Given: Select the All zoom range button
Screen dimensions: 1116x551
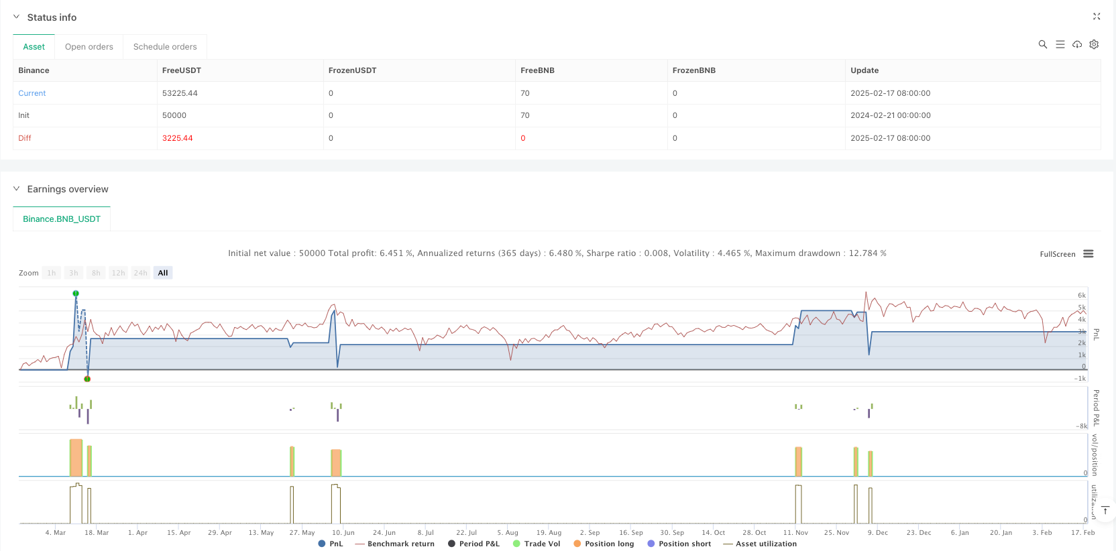Looking at the screenshot, I should [163, 273].
